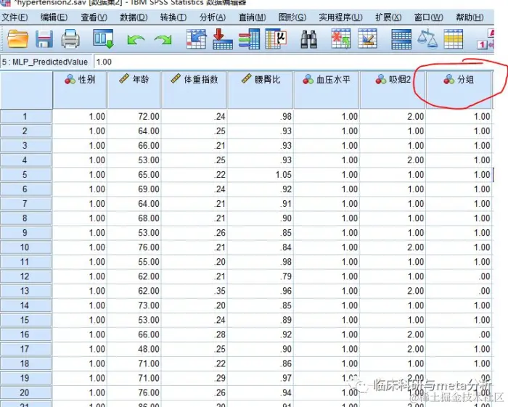
Task: Run descriptive statistics icon with mu symbol
Action: [276, 39]
